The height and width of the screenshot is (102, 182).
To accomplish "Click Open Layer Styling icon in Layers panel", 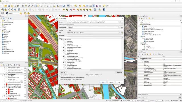I will [x=1, y=65].
